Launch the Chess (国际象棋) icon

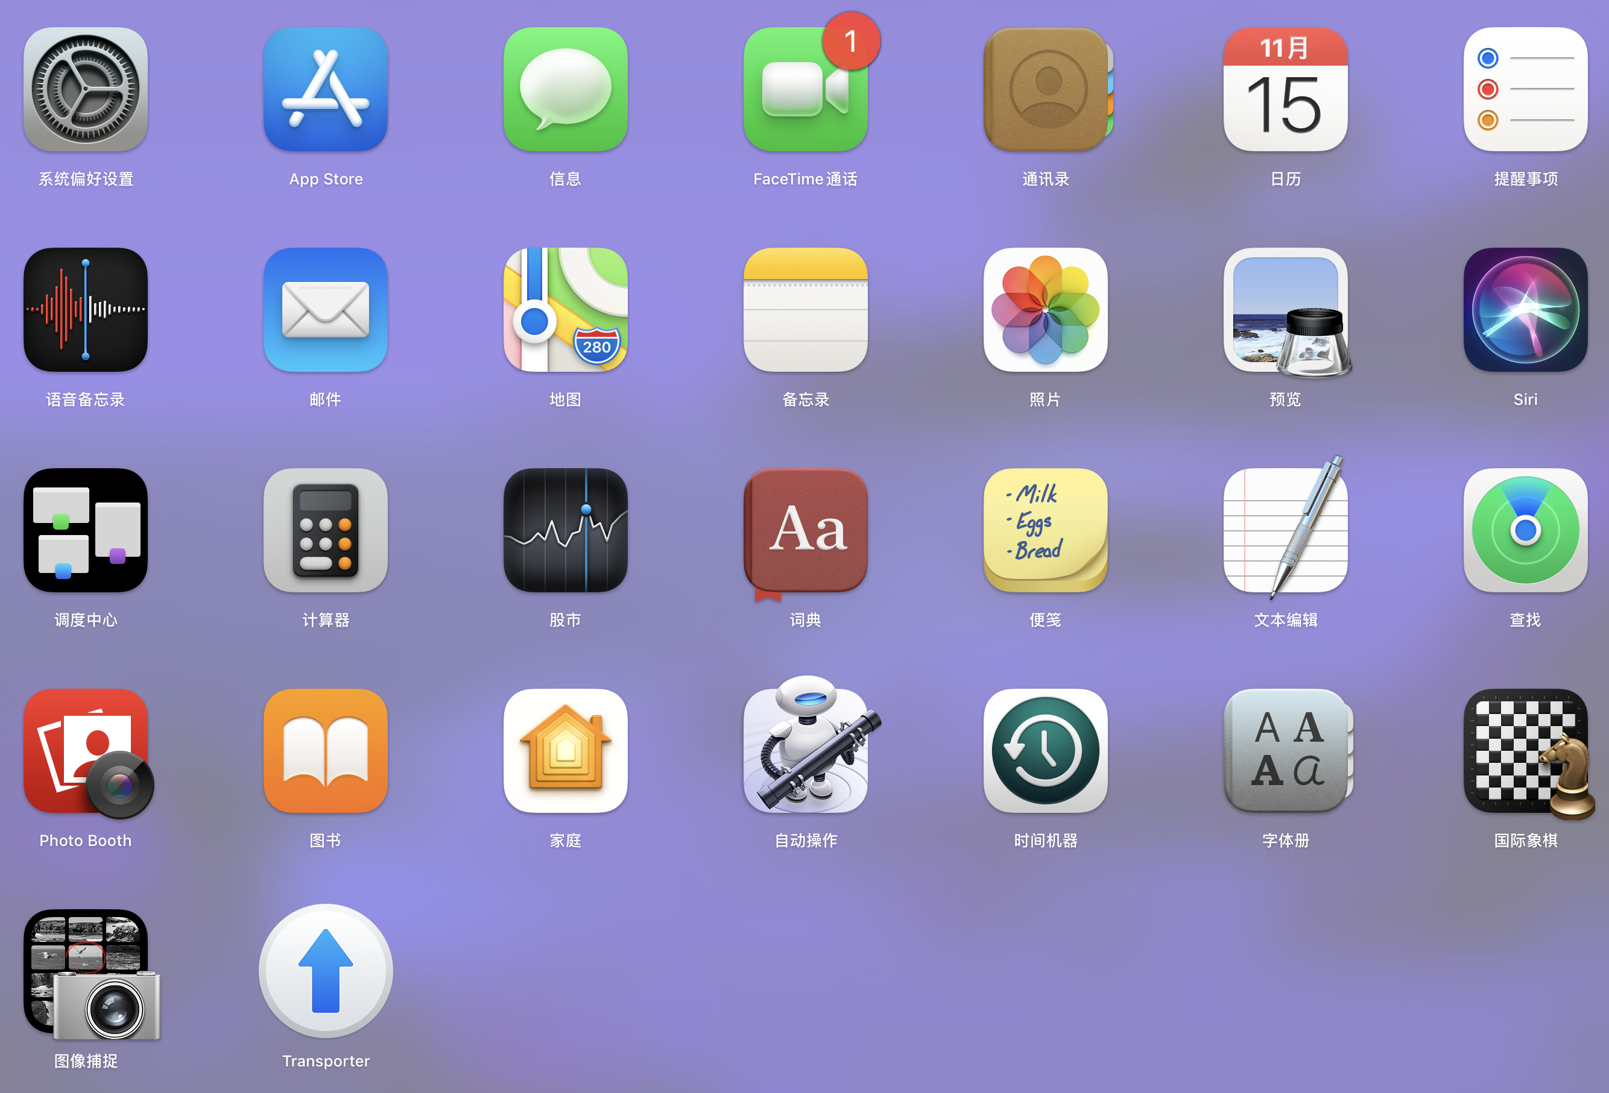tap(1529, 754)
